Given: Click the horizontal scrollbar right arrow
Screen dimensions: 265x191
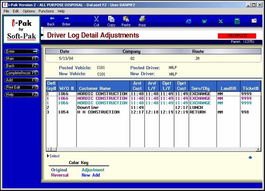Looking at the screenshot, I should [x=258, y=149].
